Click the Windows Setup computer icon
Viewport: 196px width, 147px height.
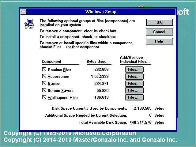coord(29,24)
